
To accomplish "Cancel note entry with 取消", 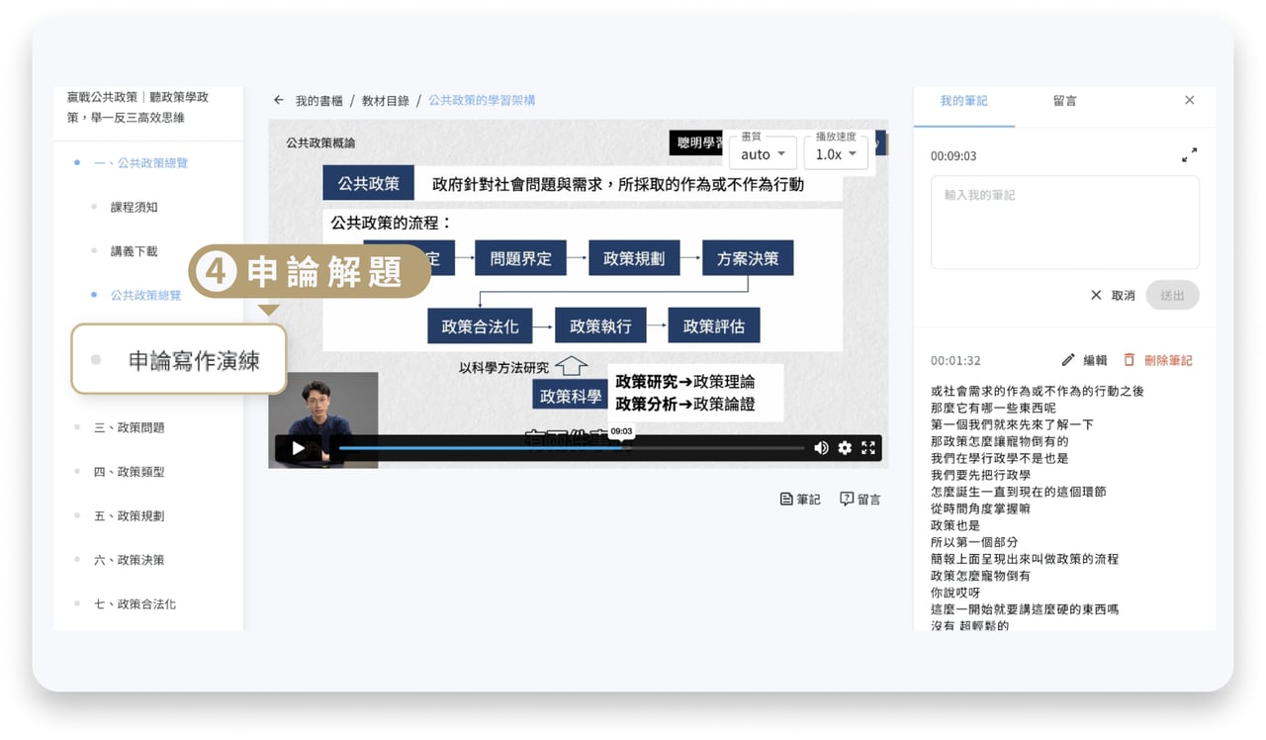I will pyautogui.click(x=1113, y=296).
